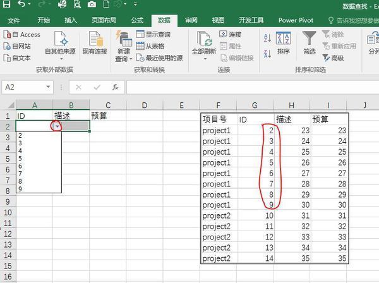Click 重新应用 reapply filter
Image resolution: width=379 pixels, height=283 pixels.
(x=339, y=46)
